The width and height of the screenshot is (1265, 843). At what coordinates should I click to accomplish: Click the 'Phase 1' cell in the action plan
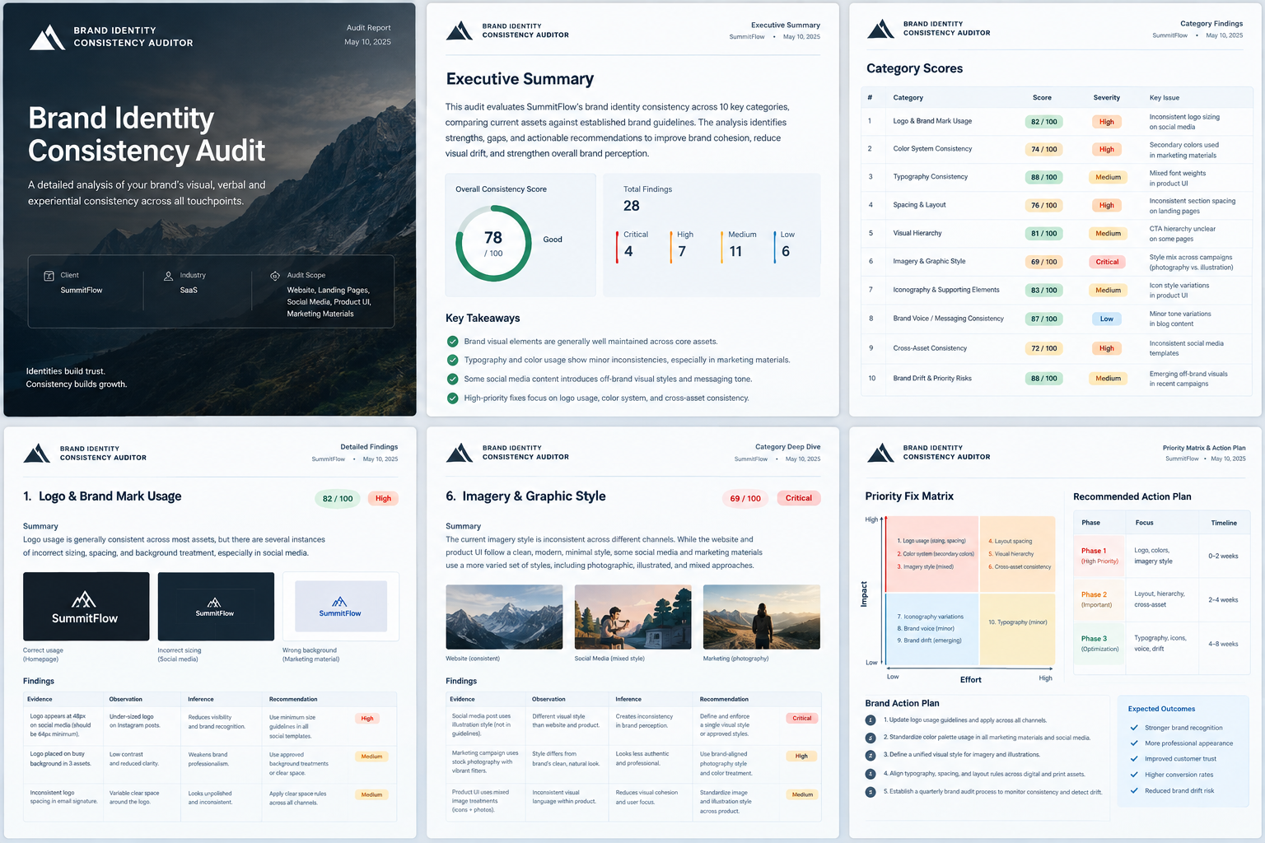click(x=1099, y=556)
